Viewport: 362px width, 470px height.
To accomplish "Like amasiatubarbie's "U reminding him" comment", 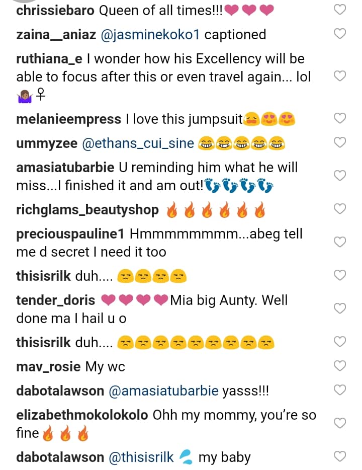I will pos(340,175).
